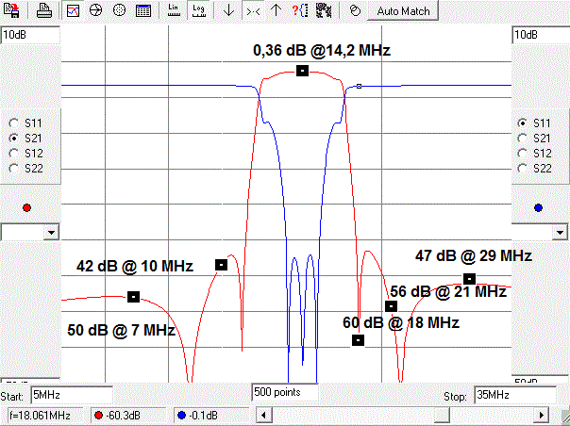Click the down arrow toolbar icon
Viewport: 570px width, 426px height.
[x=228, y=11]
